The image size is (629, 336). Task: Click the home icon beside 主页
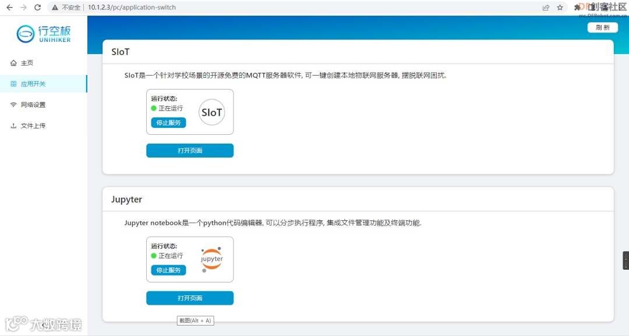pos(13,63)
